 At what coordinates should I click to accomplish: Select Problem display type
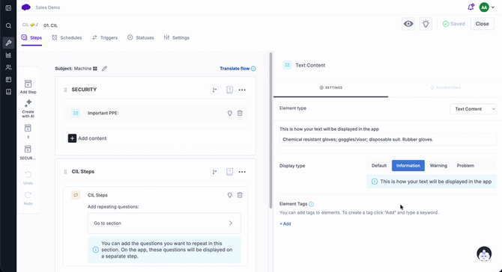[x=465, y=166]
